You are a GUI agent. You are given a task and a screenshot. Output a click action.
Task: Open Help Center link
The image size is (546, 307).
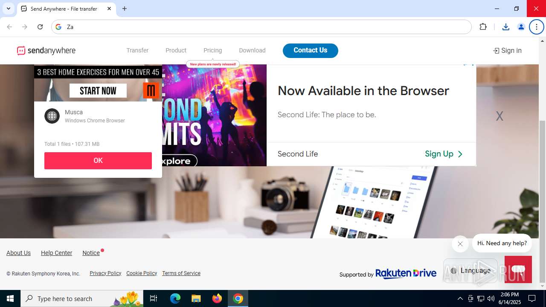[56, 253]
